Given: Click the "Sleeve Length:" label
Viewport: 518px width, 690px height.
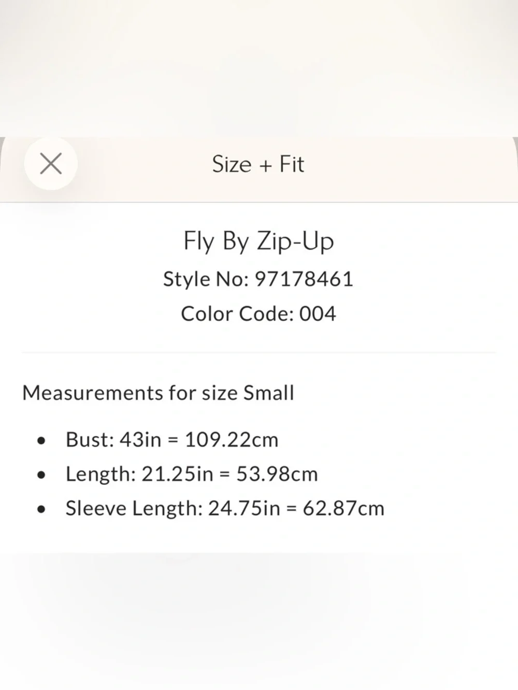Looking at the screenshot, I should click(134, 508).
